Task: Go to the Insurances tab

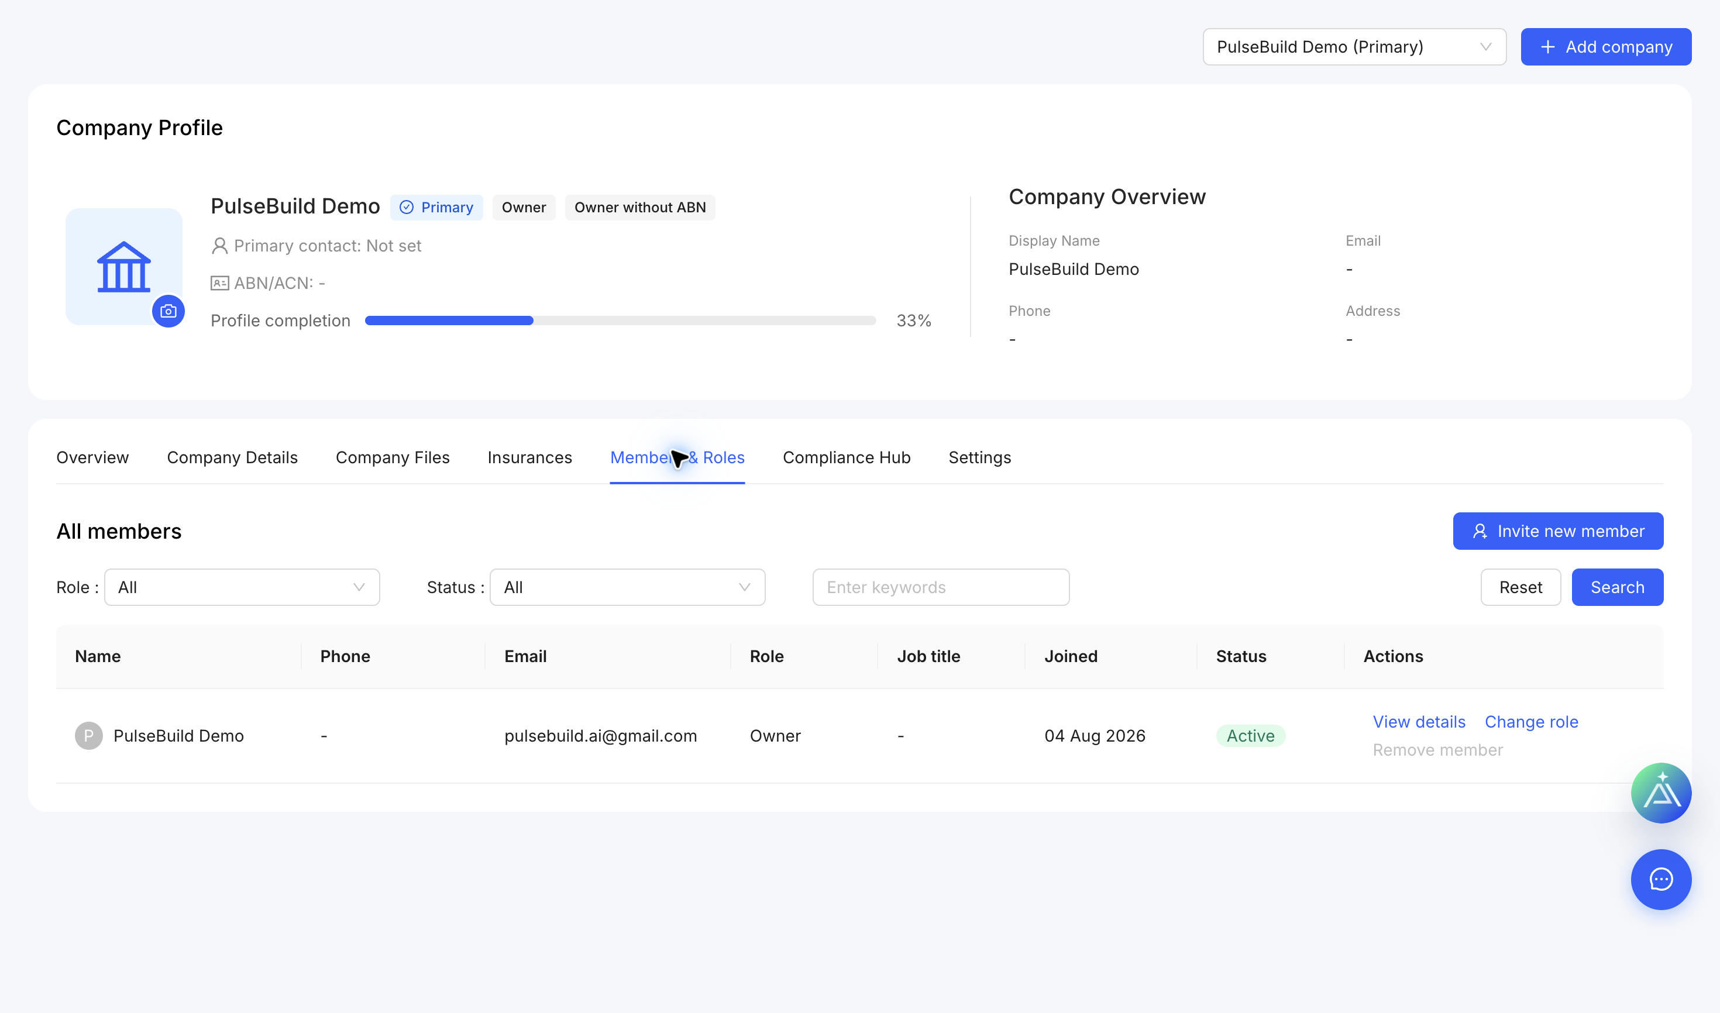Action: pyautogui.click(x=529, y=457)
